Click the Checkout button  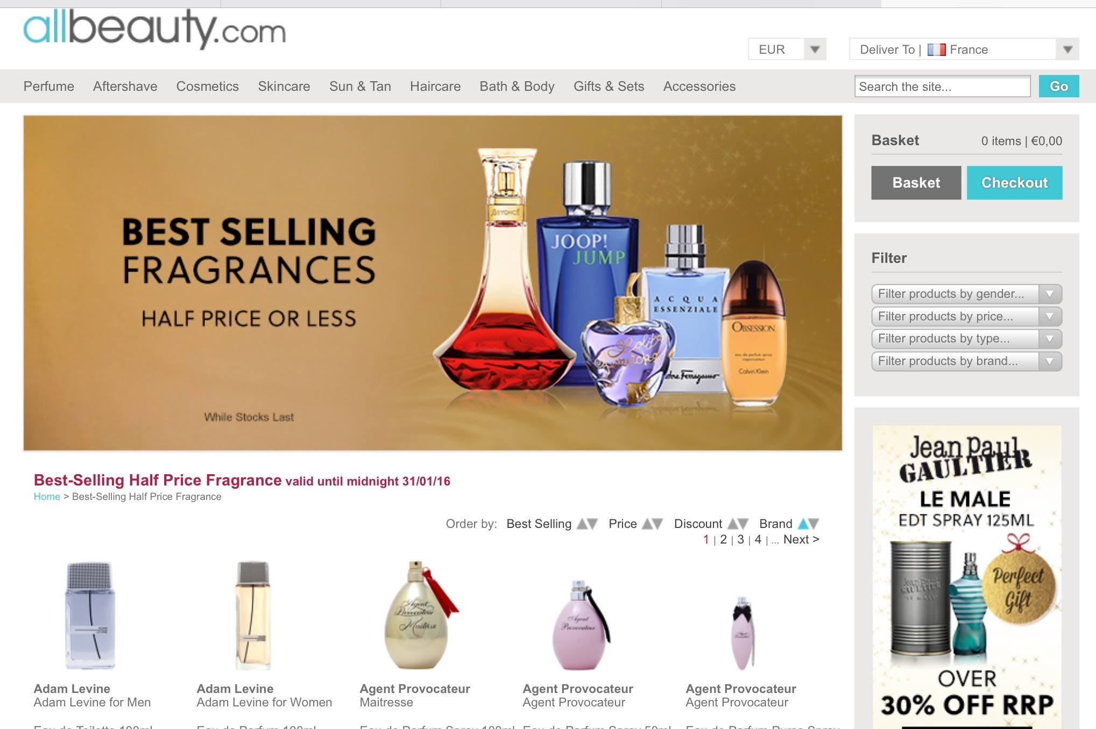1014,183
